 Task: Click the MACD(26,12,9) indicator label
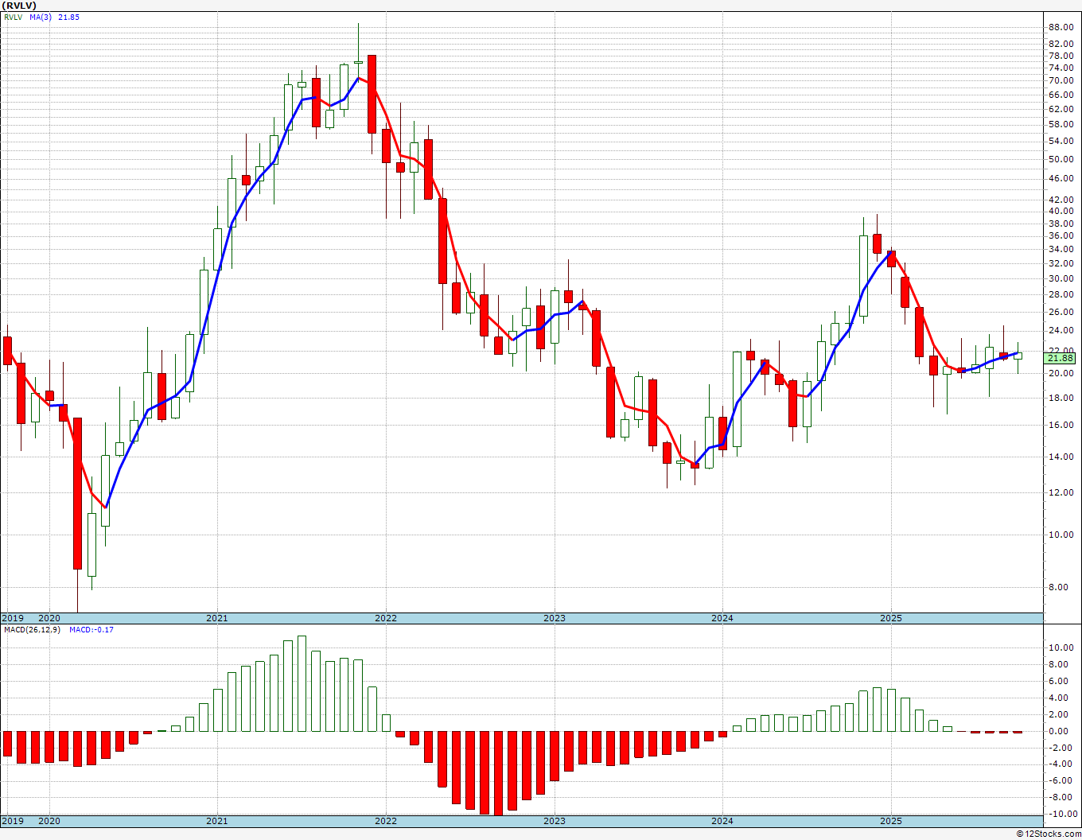coord(32,630)
